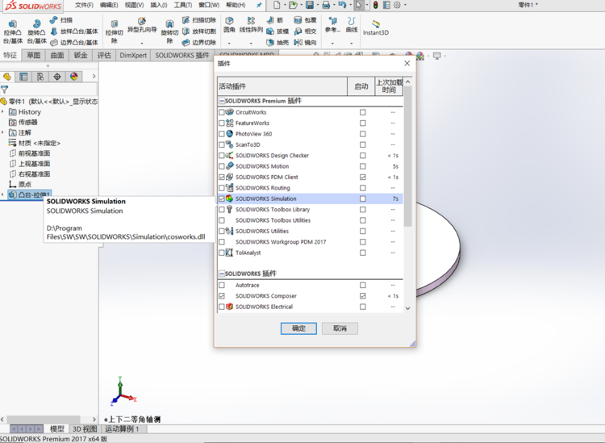Open the 参考 dropdown arrow
This screenshot has height=443, width=605.
[x=332, y=44]
